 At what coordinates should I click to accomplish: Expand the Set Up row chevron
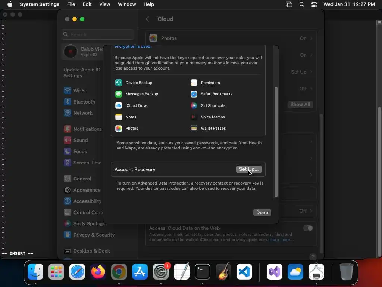[x=311, y=72]
